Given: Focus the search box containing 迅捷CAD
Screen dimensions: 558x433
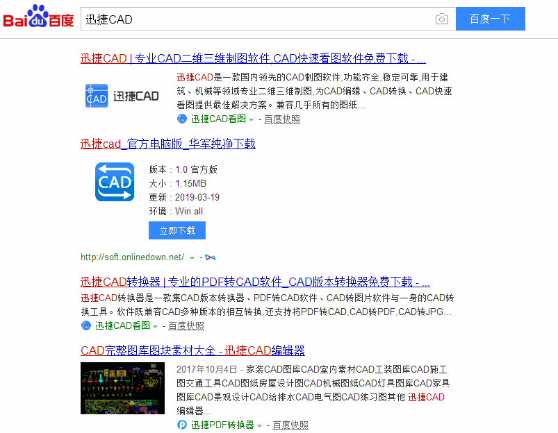Looking at the screenshot, I should click(x=268, y=19).
